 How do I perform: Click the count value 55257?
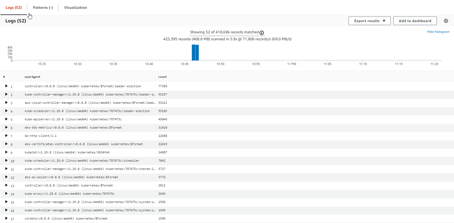[x=163, y=94]
